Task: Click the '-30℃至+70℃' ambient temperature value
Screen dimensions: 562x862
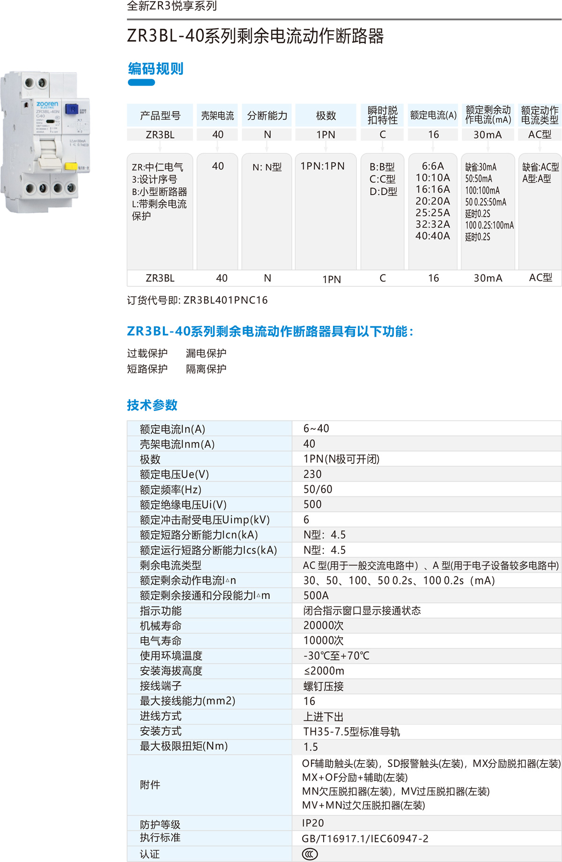Action: [x=336, y=656]
